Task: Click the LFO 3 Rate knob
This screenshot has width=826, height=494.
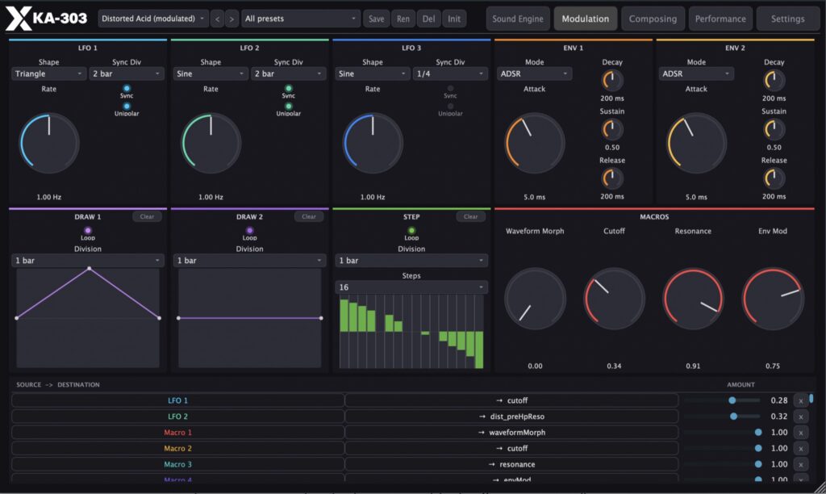Action: (373, 143)
